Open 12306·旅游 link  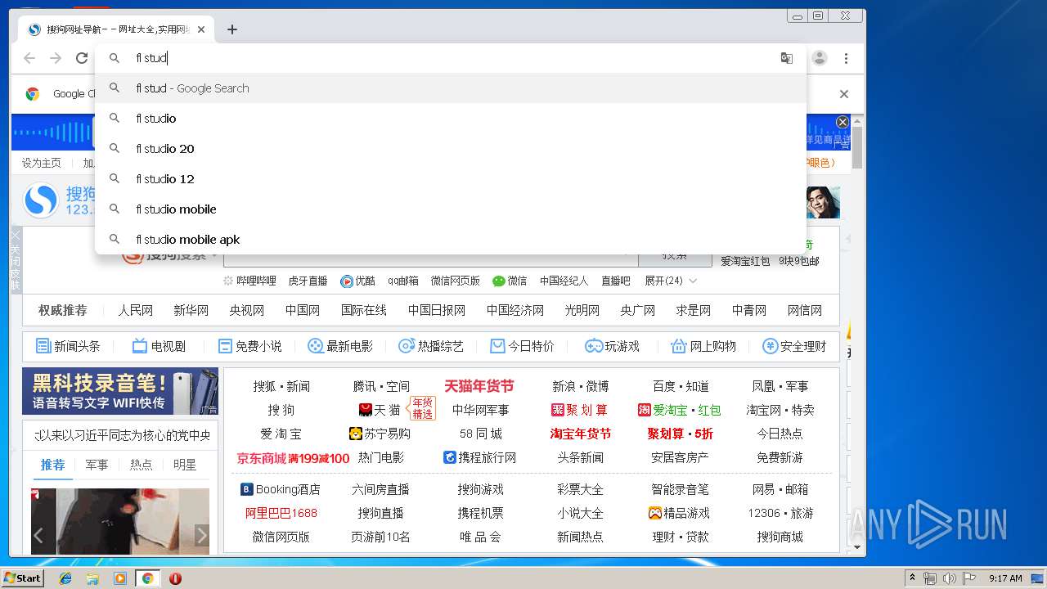pos(780,513)
